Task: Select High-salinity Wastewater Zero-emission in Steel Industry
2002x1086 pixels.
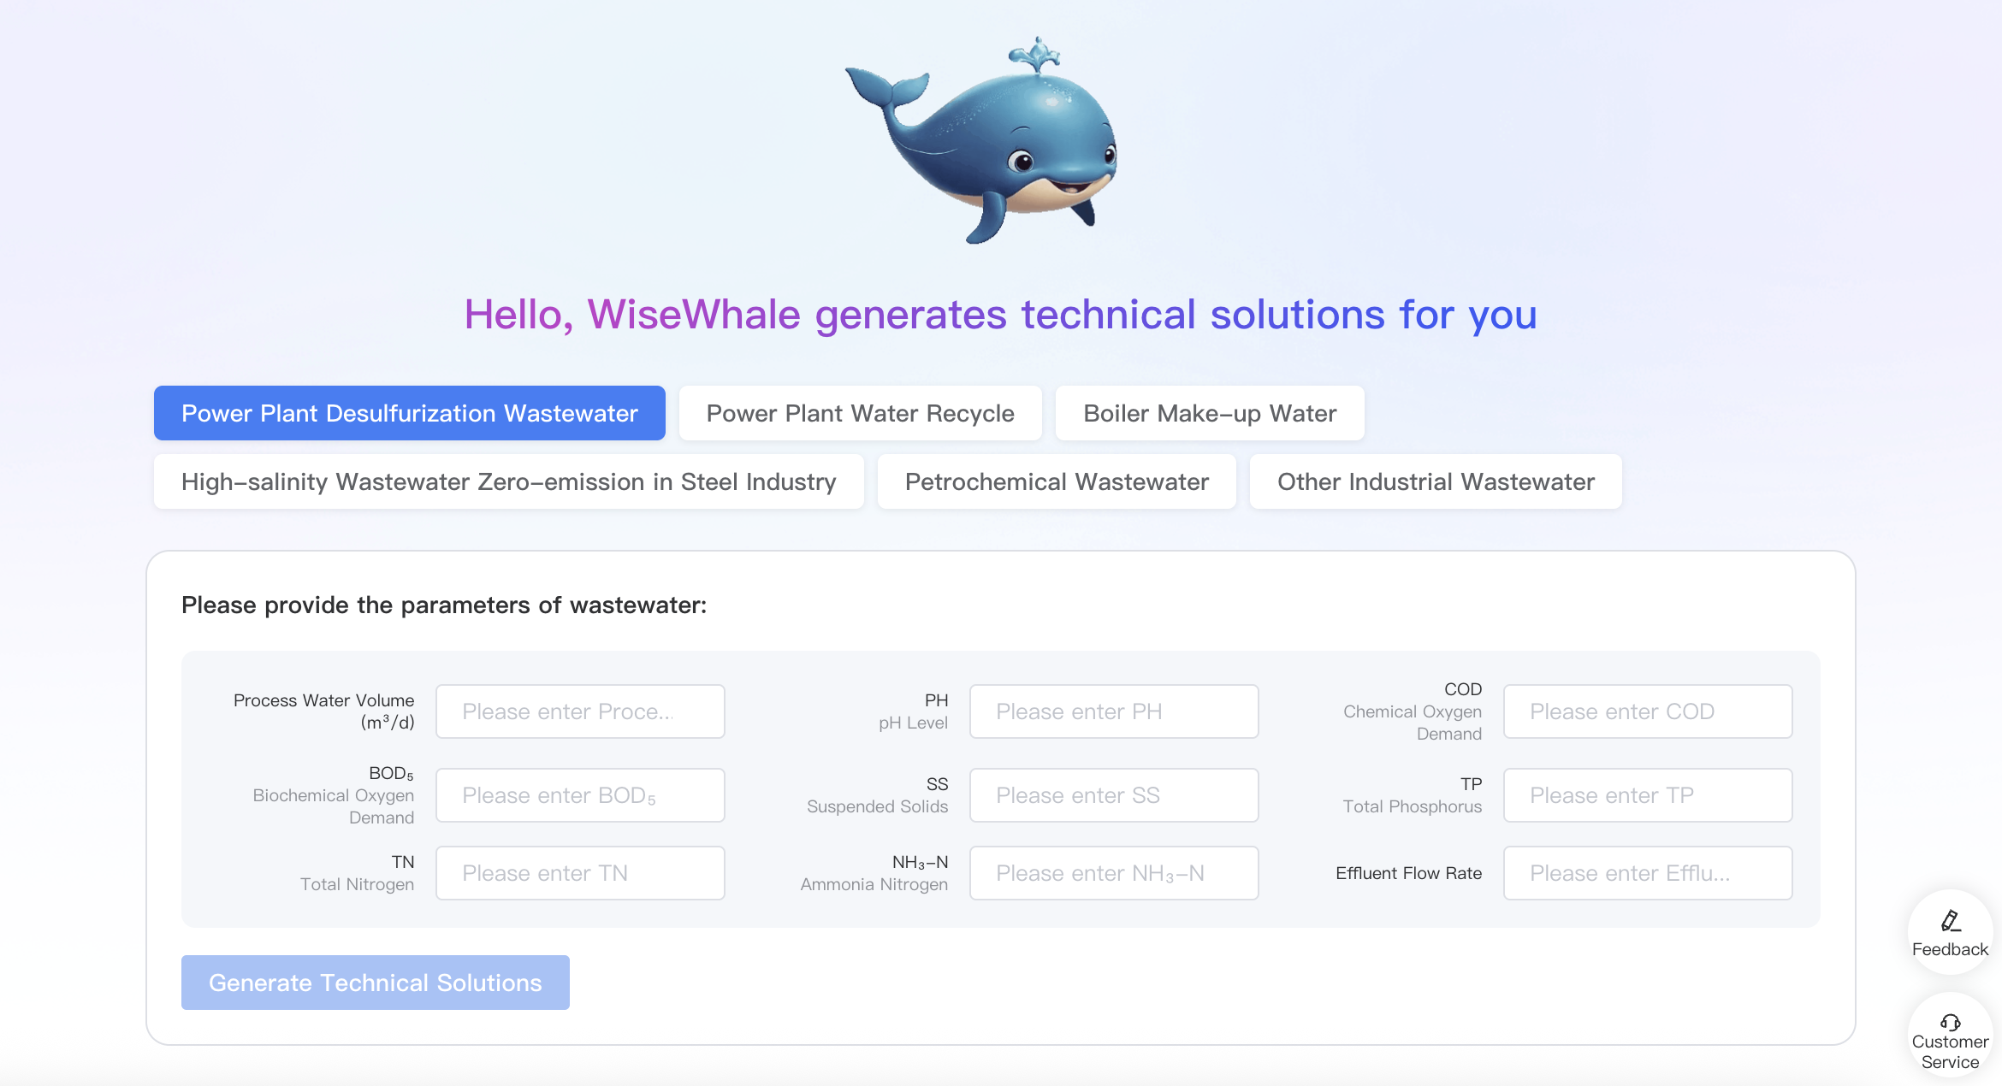Action: pos(508,481)
